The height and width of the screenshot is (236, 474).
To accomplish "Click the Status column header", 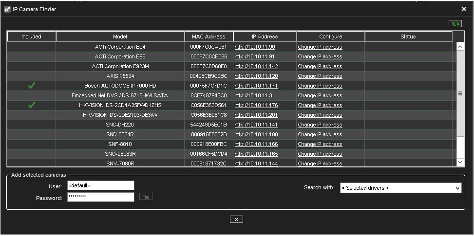I will tap(408, 36).
